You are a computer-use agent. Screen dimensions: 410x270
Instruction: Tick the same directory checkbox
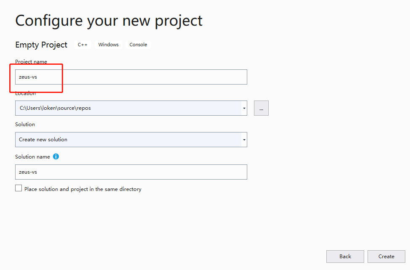tap(19, 188)
